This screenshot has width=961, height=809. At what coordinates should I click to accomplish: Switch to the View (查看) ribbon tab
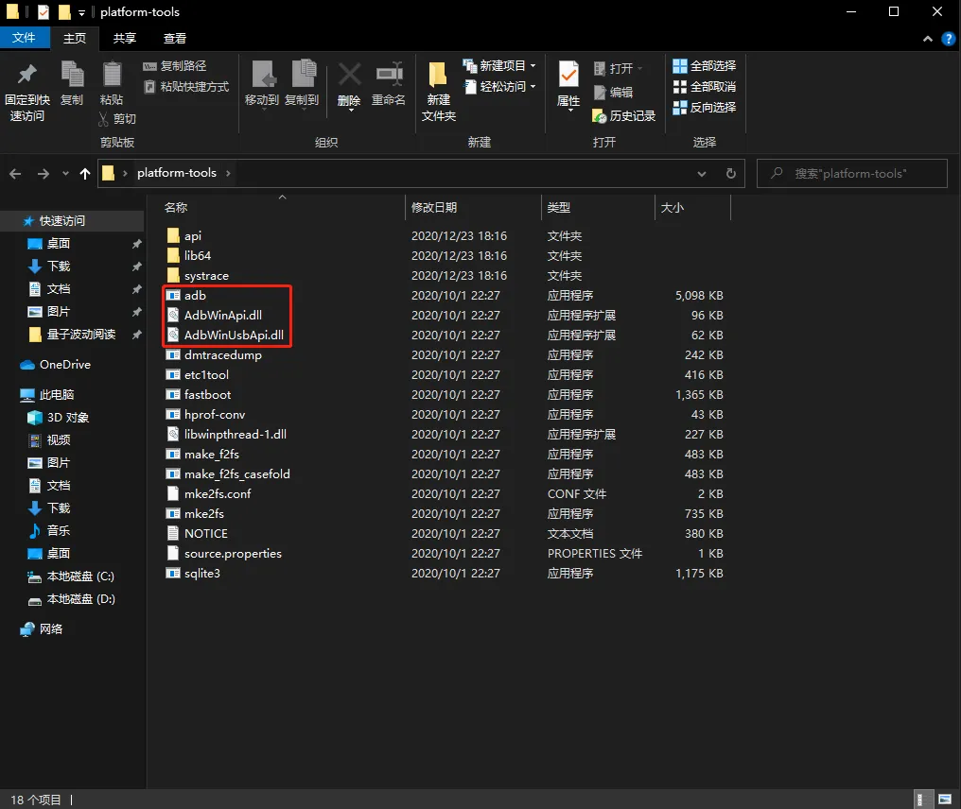pos(175,38)
